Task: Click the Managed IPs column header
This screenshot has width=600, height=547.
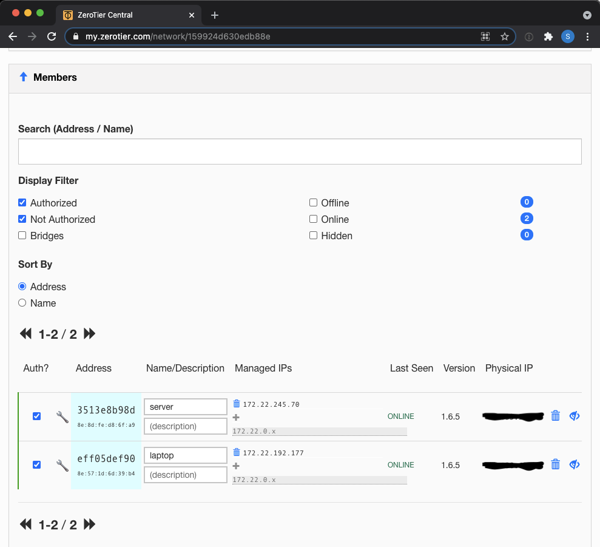Action: [x=263, y=368]
